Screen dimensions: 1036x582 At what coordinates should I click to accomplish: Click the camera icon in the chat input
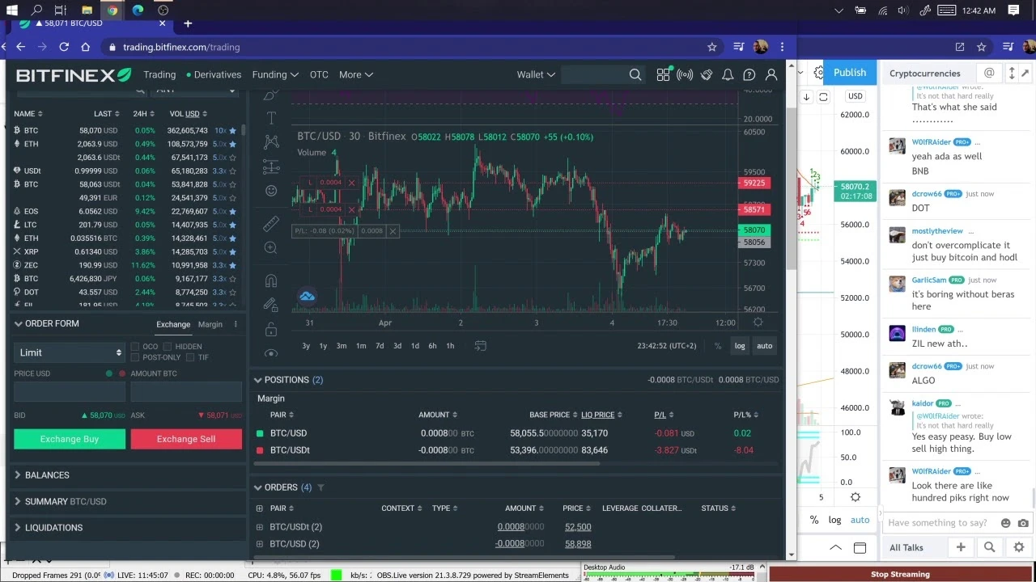1024,523
